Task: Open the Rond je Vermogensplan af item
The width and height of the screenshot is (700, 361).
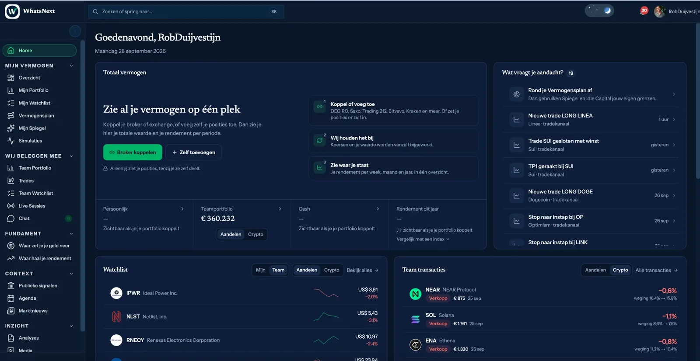Action: (590, 94)
